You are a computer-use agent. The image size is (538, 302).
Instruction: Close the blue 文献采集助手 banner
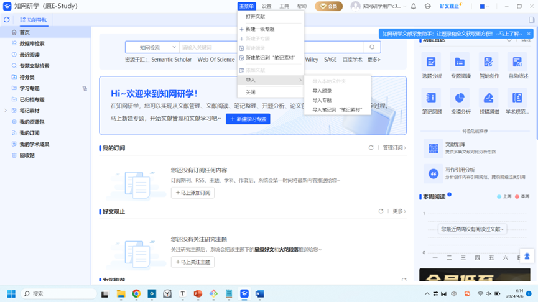tap(529, 34)
